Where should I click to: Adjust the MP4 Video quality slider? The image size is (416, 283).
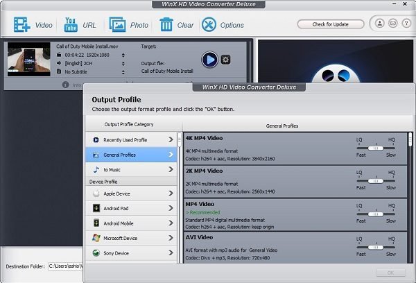pos(376,214)
